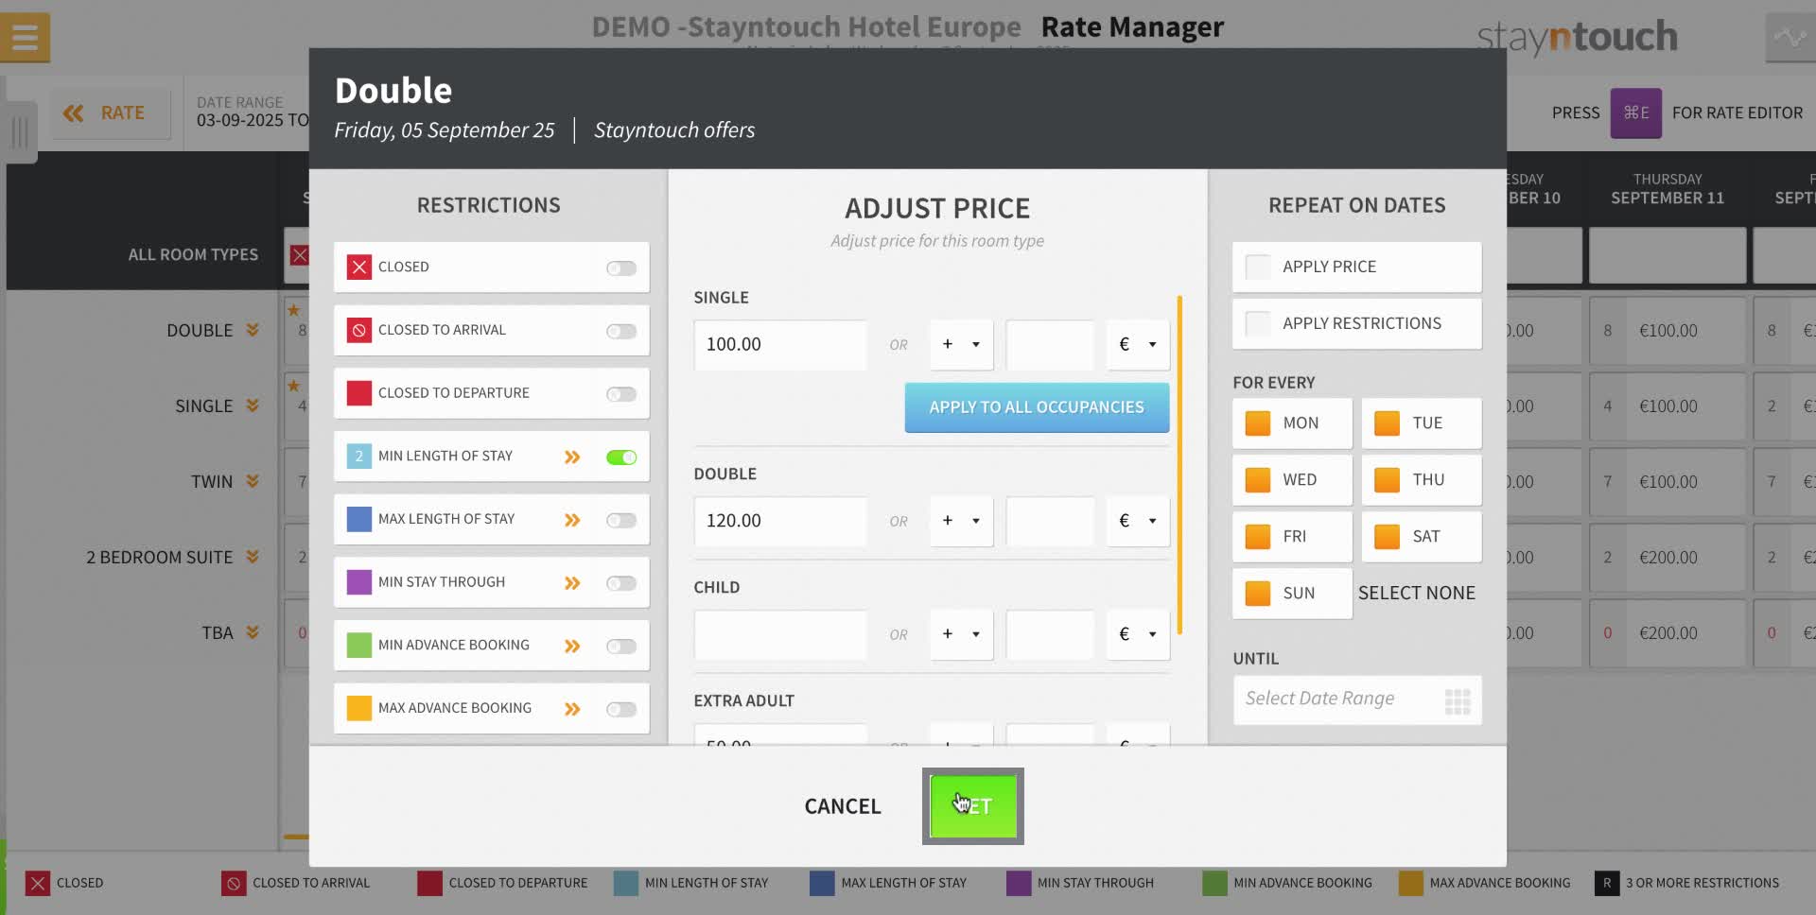Click the Closed to Departure red square

point(358,393)
